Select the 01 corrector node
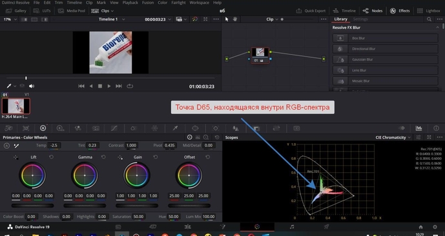This screenshot has height=236, width=445. point(260,55)
